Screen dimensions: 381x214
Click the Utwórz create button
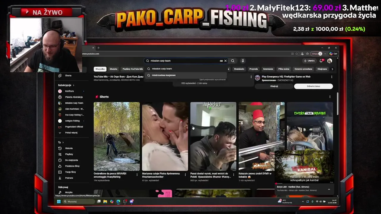tap(309, 61)
